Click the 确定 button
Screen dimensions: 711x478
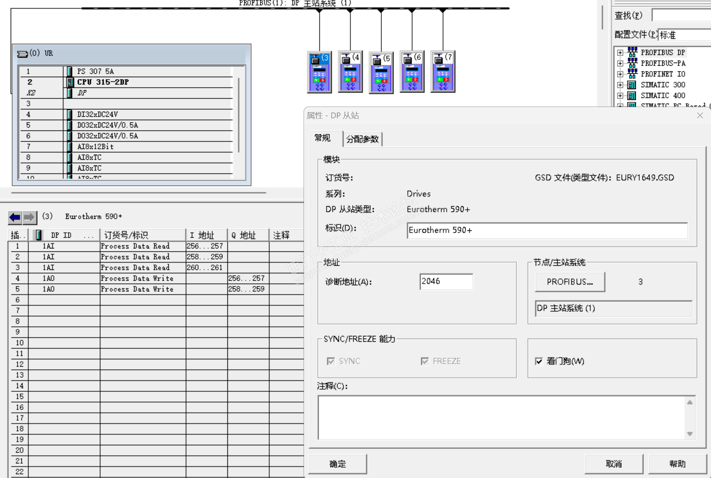337,464
